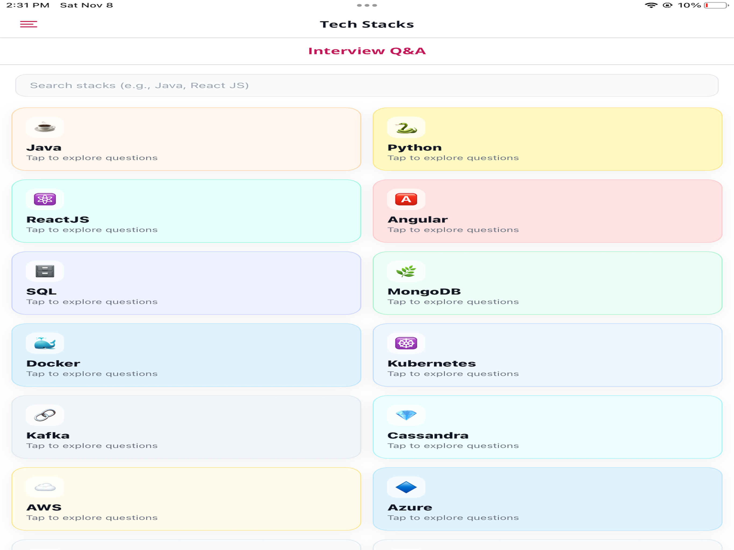Viewport: 734px width, 550px height.
Task: Click the Tech Stacks page title
Action: (367, 24)
